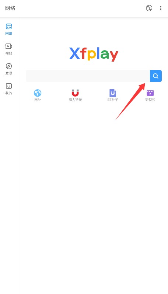The width and height of the screenshot is (168, 294).
Task: Click the 网址 text label
Action: (38, 100)
